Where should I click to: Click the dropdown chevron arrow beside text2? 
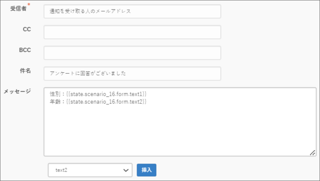click(125, 170)
